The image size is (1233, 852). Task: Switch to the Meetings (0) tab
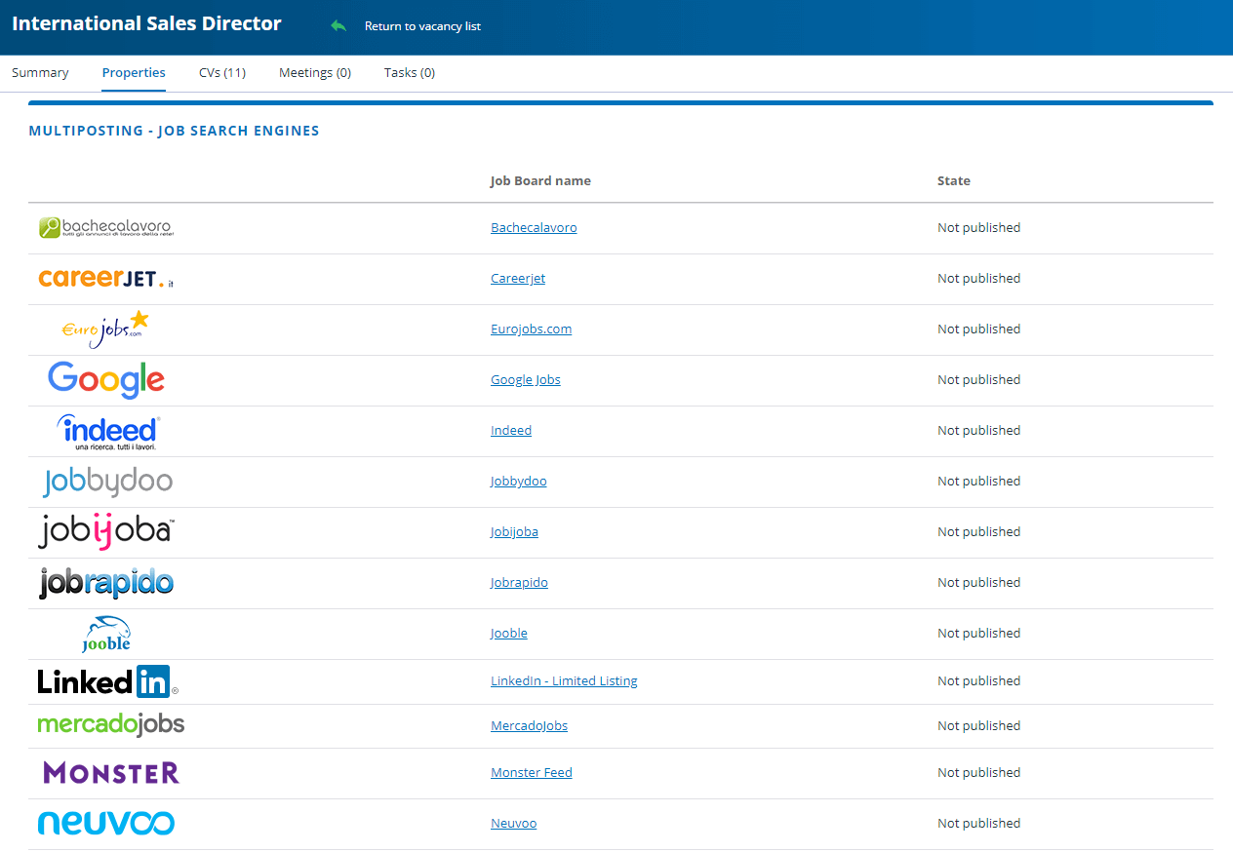point(314,72)
